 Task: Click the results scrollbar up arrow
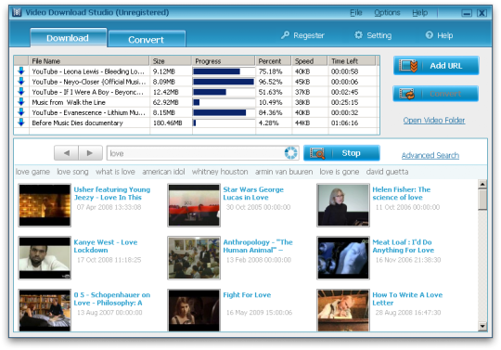[482, 184]
